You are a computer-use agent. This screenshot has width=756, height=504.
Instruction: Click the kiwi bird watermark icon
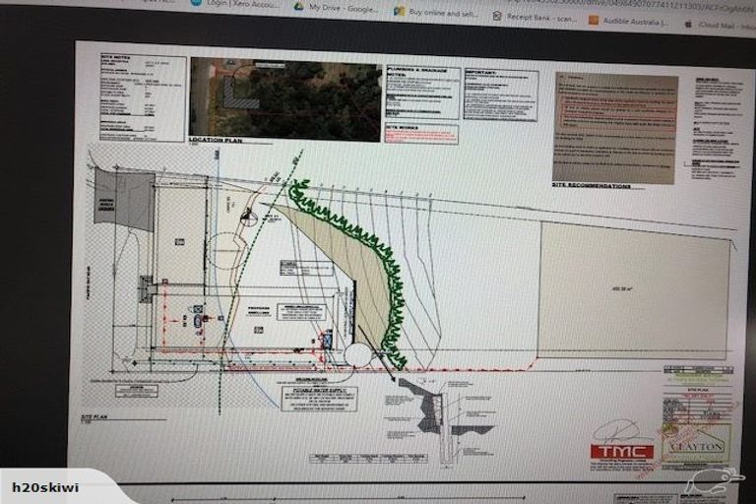tap(714, 480)
